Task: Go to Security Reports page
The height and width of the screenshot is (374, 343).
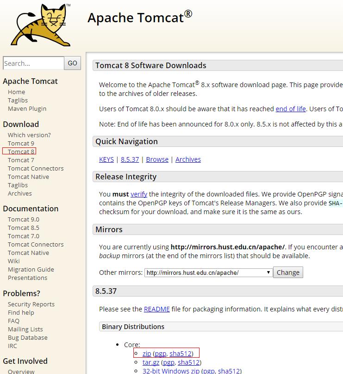Action: click(x=31, y=304)
